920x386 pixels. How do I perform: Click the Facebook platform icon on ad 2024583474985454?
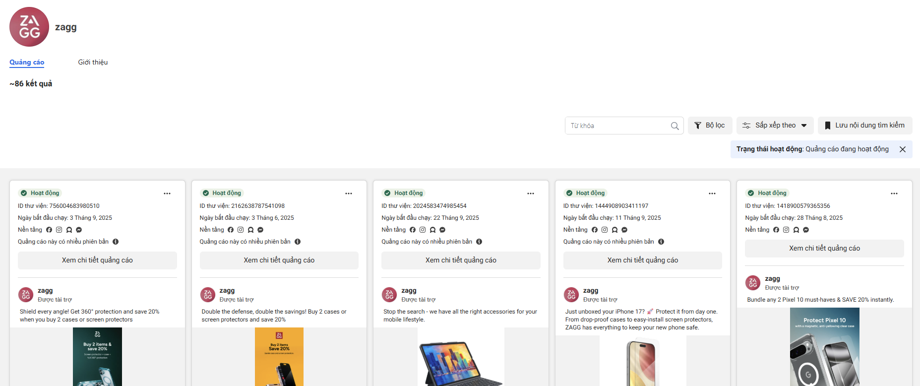click(x=413, y=230)
